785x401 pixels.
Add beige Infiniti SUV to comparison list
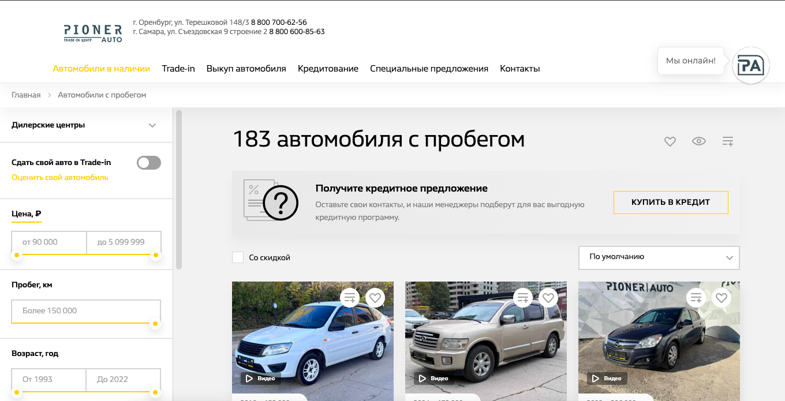[x=523, y=298]
